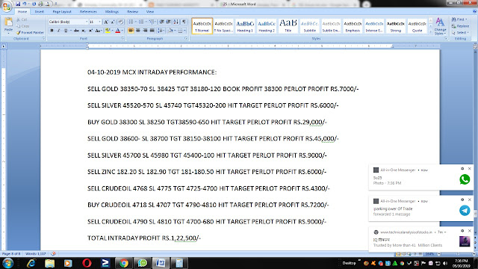Close the WhatsApp notification popup

470,169
